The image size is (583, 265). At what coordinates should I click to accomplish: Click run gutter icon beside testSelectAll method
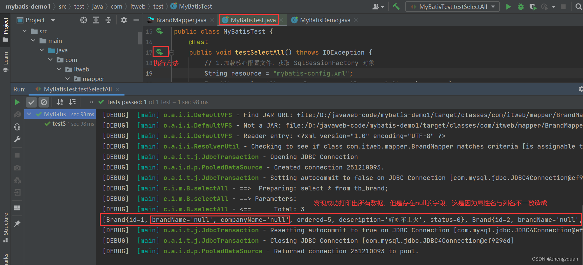pos(160,52)
